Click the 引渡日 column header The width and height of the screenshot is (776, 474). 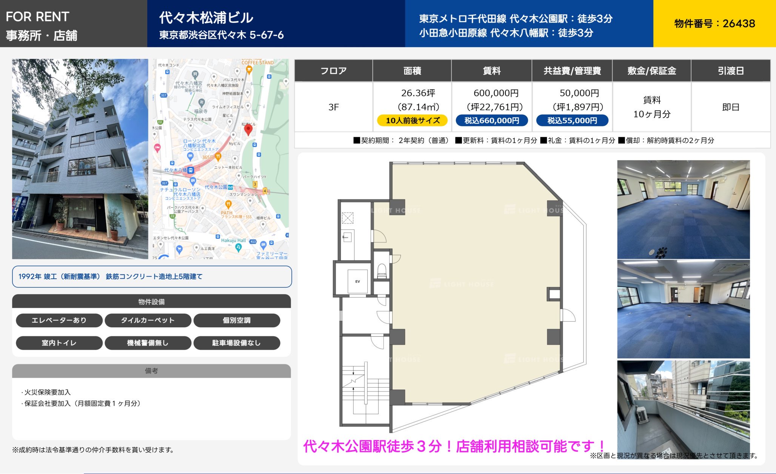731,71
